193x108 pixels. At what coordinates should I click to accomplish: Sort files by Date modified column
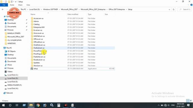[x=73, y=14]
